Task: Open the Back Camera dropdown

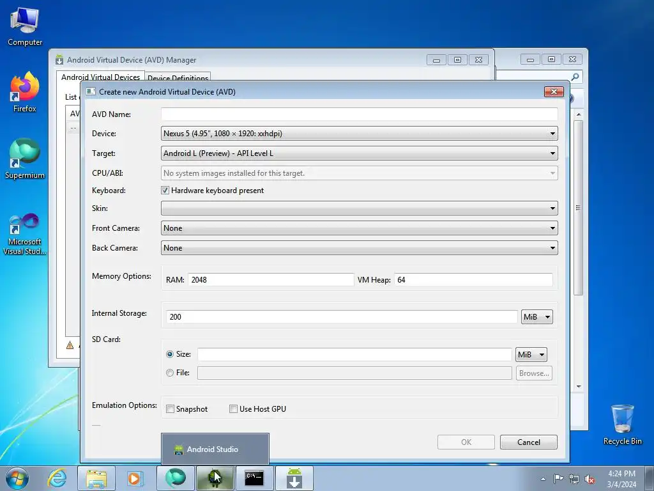Action: (x=359, y=248)
